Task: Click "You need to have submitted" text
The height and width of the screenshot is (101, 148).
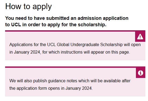Action: (37, 18)
